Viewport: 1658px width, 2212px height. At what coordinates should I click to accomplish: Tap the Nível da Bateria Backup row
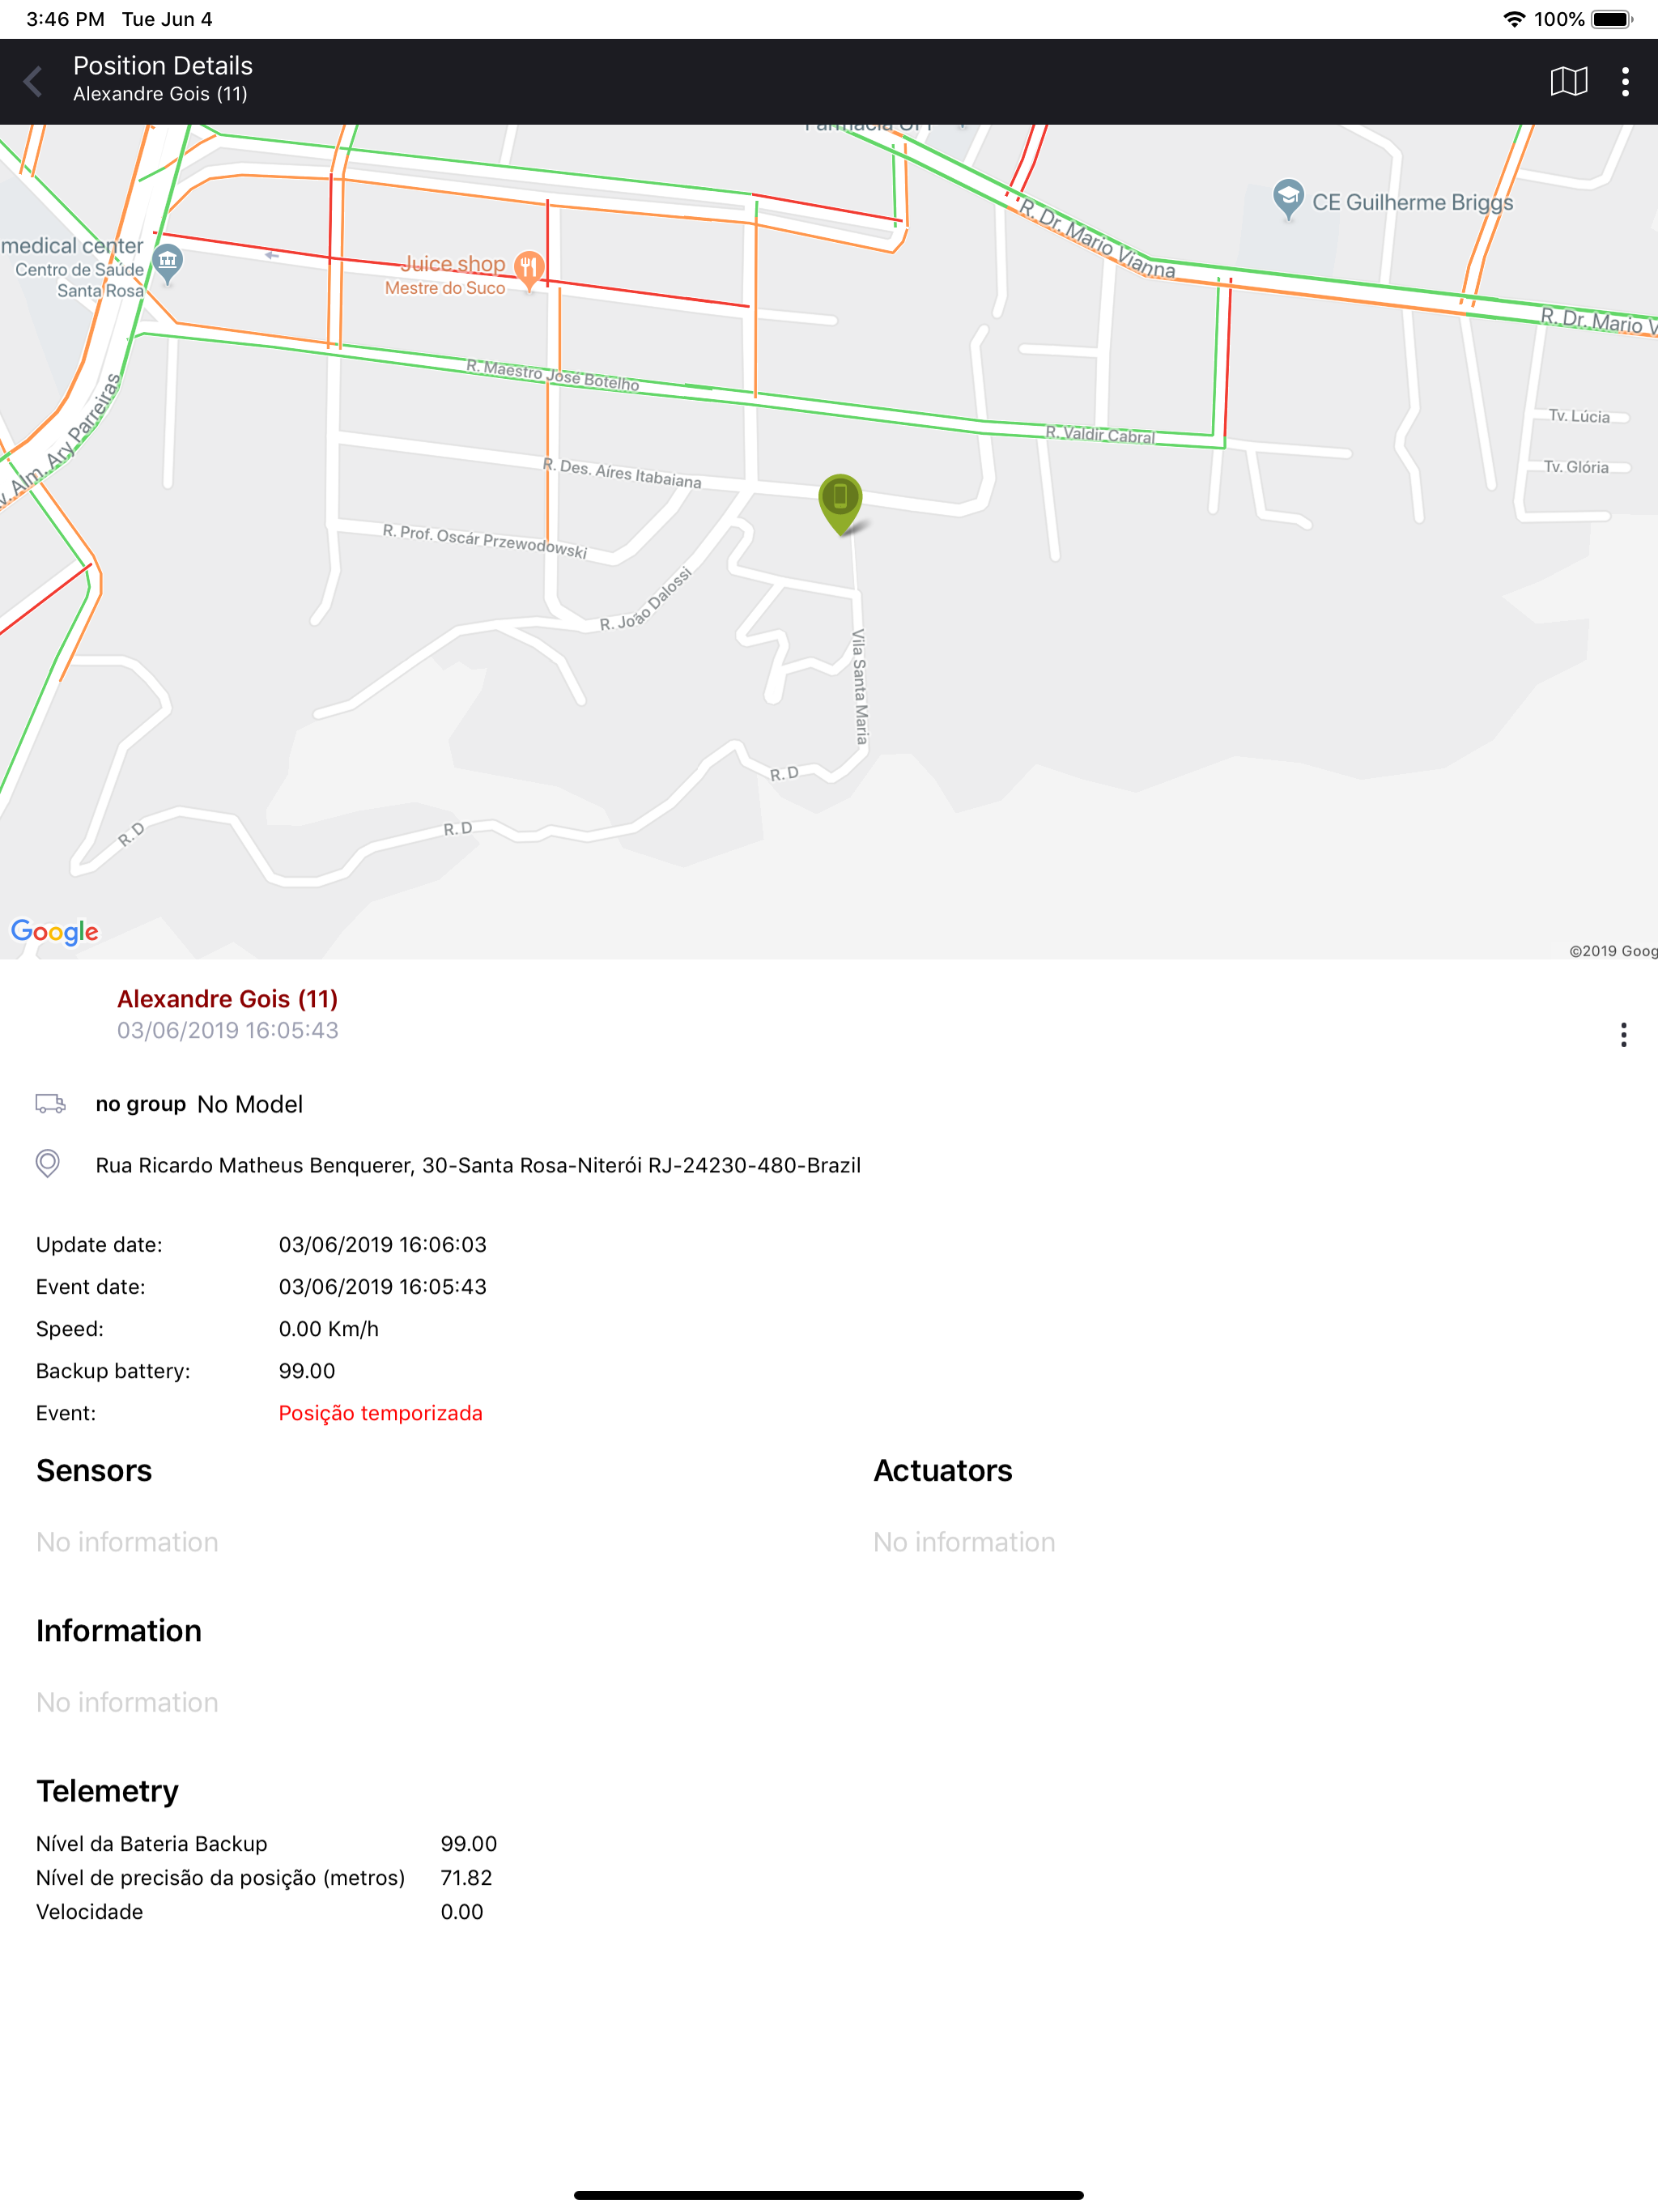point(266,1843)
